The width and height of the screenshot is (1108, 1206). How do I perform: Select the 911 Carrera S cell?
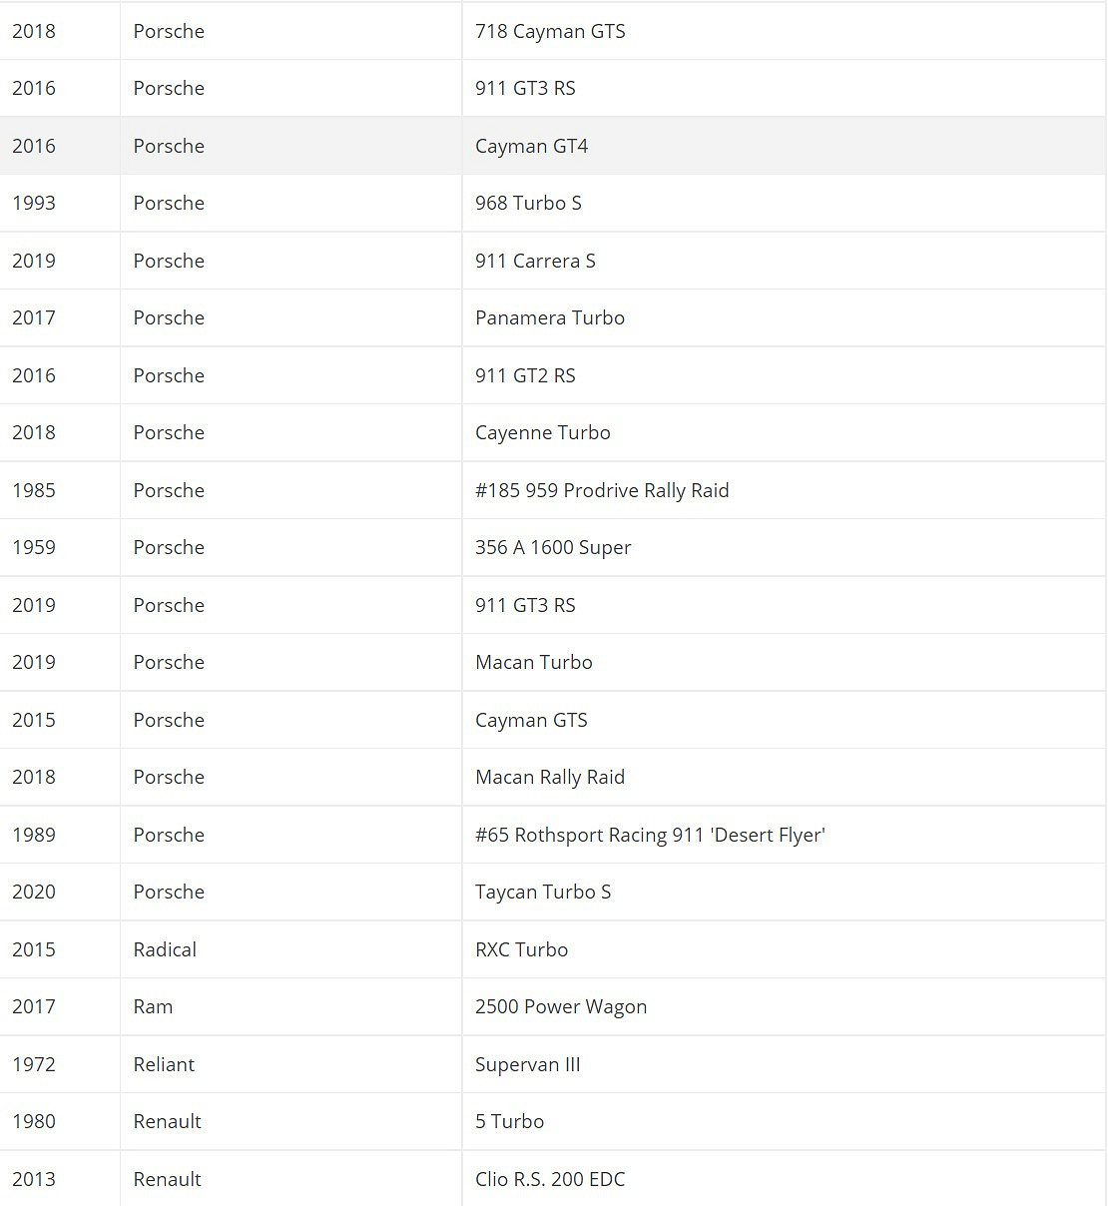[x=535, y=261]
